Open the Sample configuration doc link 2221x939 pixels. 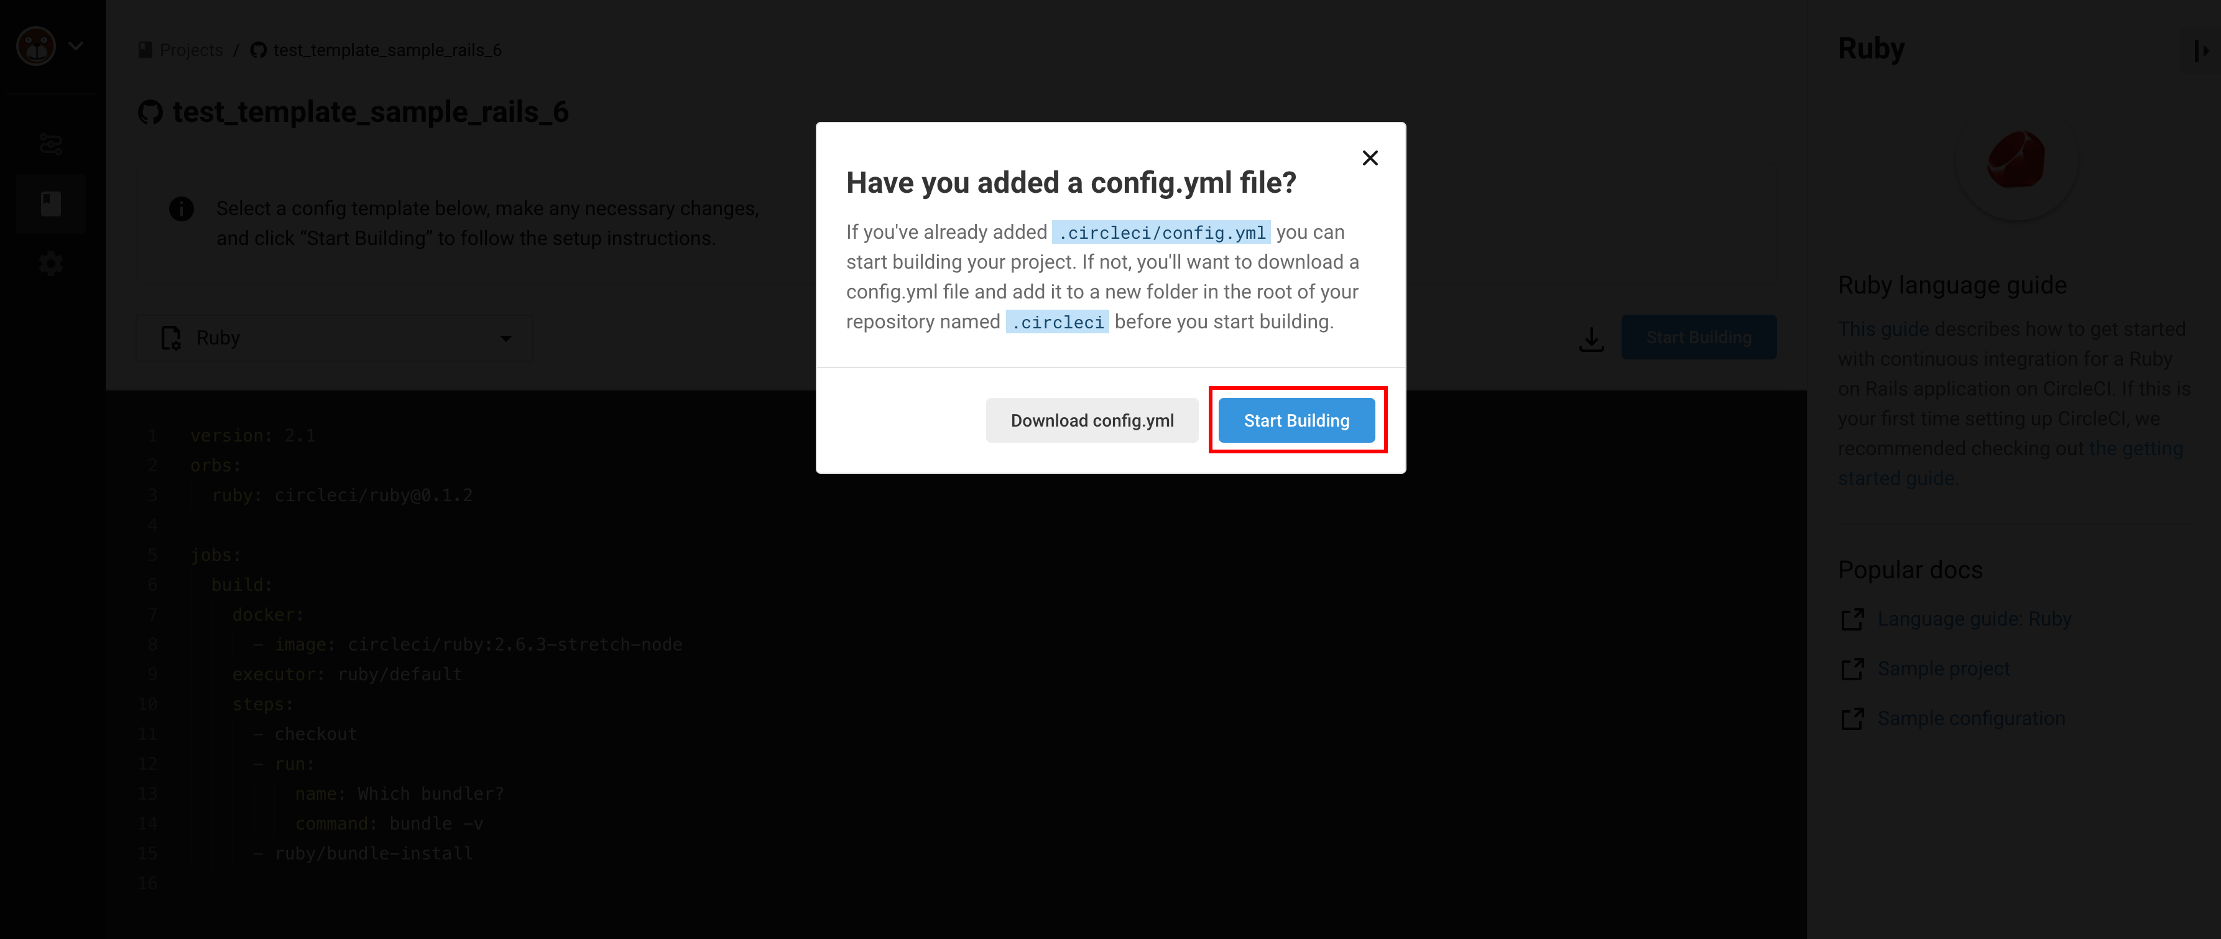(1971, 718)
